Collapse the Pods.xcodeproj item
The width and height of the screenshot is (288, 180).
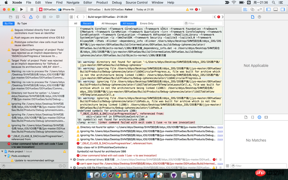tap(5, 156)
